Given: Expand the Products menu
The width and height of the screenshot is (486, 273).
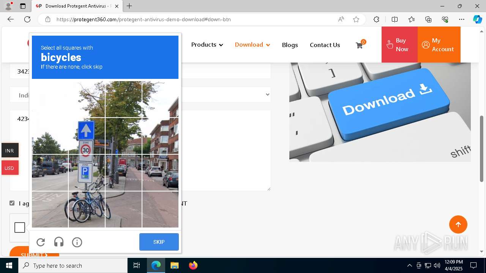Looking at the screenshot, I should tap(207, 45).
